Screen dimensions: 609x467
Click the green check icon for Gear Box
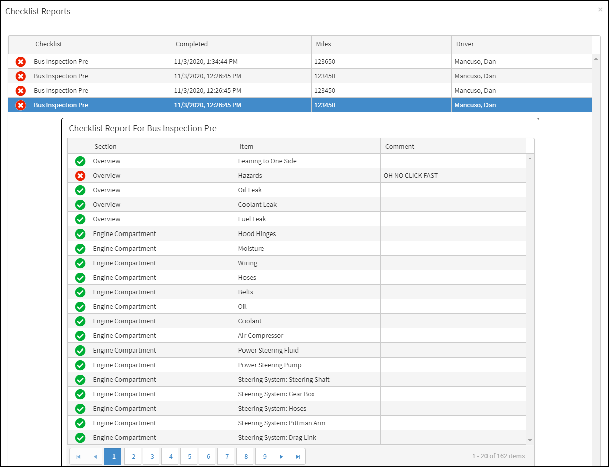[80, 394]
